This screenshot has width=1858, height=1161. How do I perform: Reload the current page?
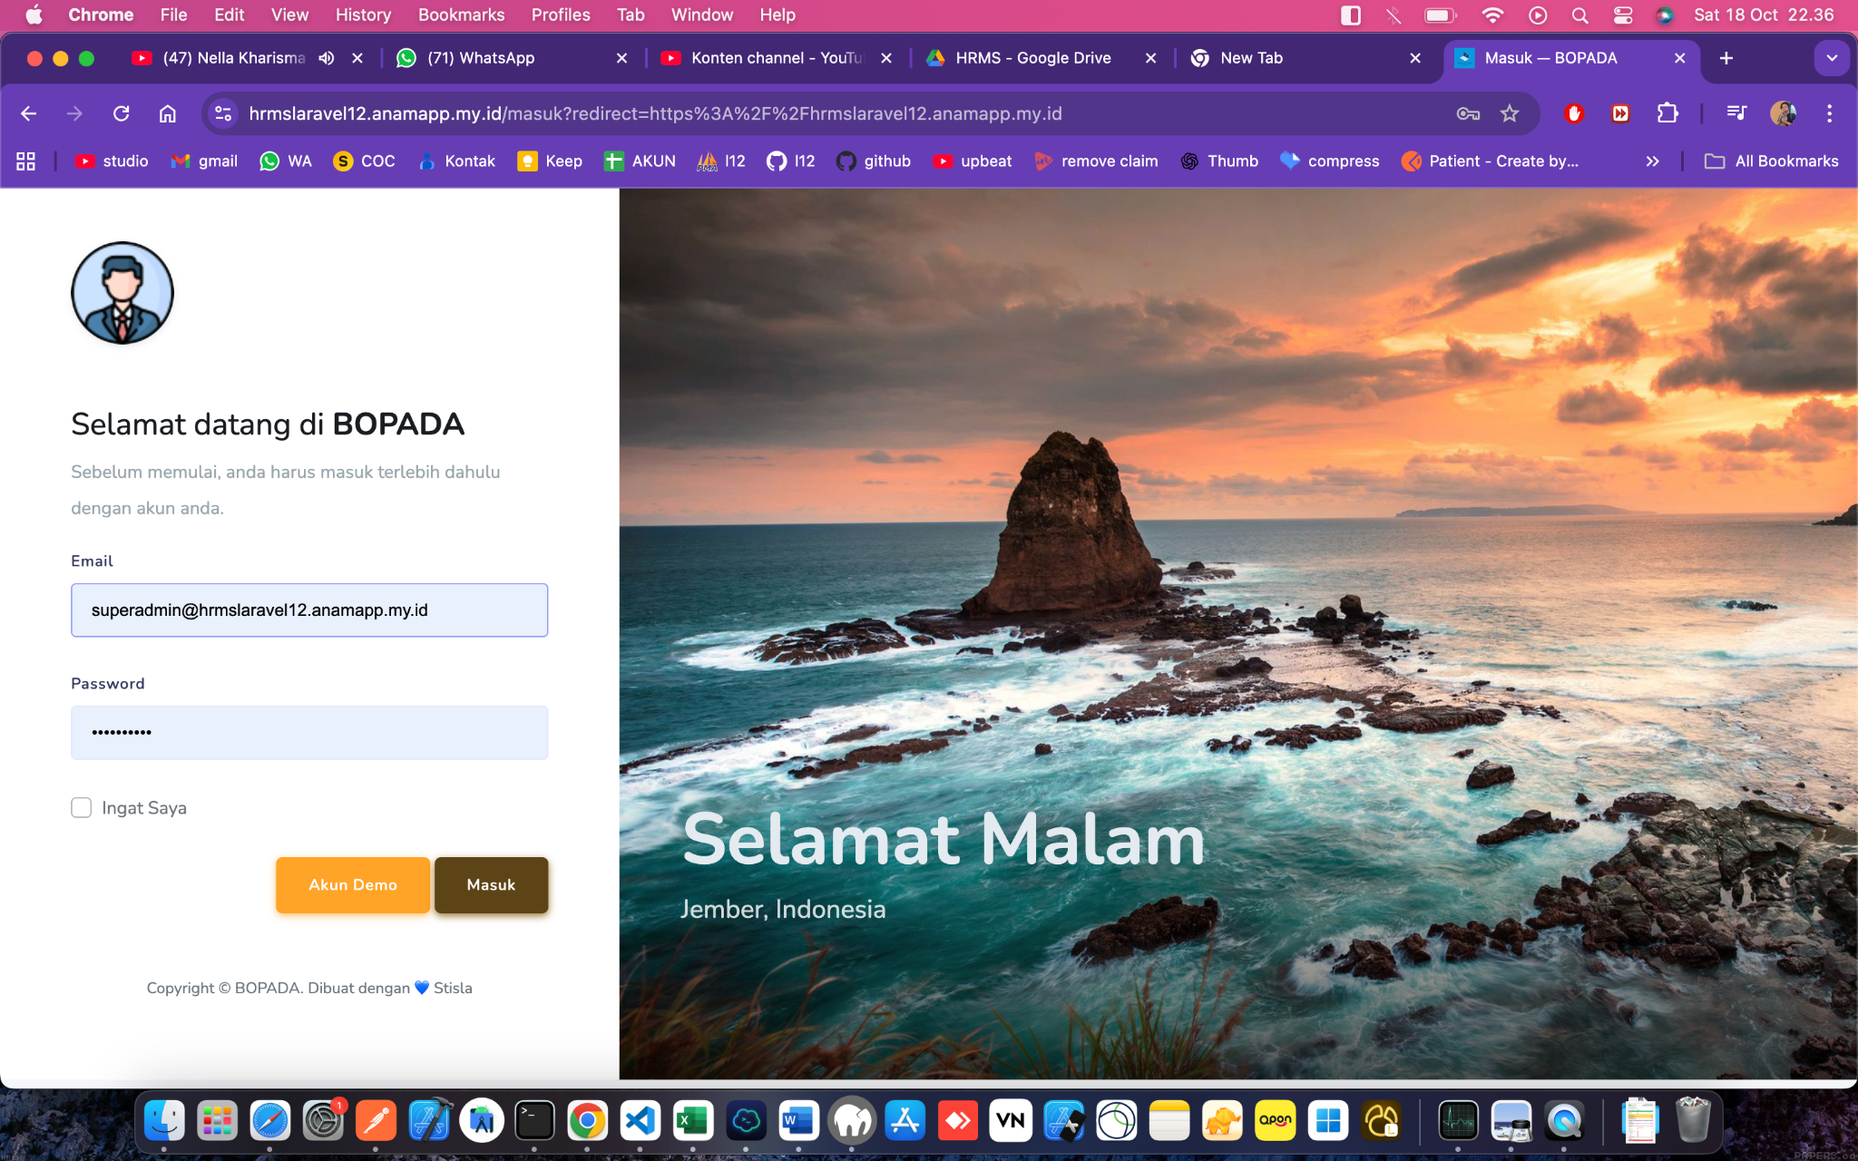[x=121, y=113]
